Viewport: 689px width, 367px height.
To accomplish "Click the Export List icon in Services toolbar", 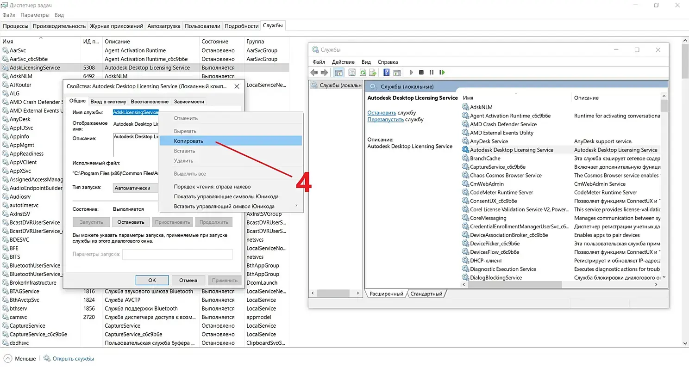I will point(372,73).
